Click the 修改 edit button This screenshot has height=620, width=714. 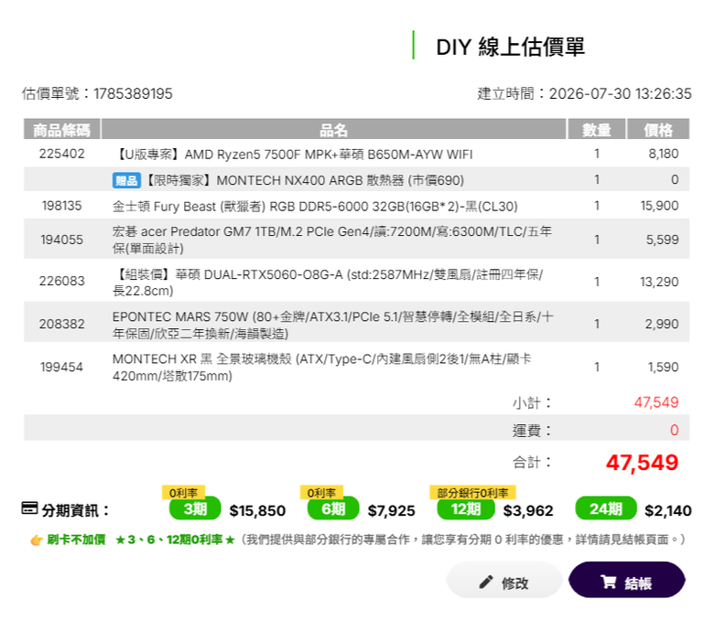point(504,580)
